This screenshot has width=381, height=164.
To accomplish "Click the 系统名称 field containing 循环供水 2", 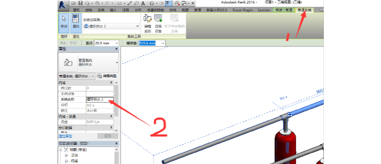I will click(100, 100).
